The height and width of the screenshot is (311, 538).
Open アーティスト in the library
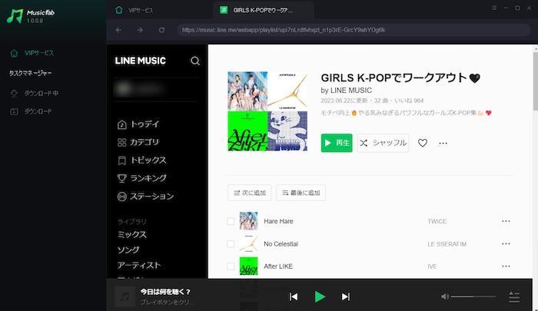pos(139,266)
